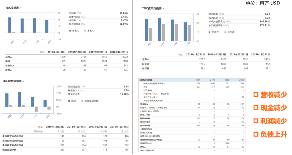Image resolution: width=292 pixels, height=155 pixels.
Task: Click the 2016 毛利 cell 1188
Action: tap(125, 61)
